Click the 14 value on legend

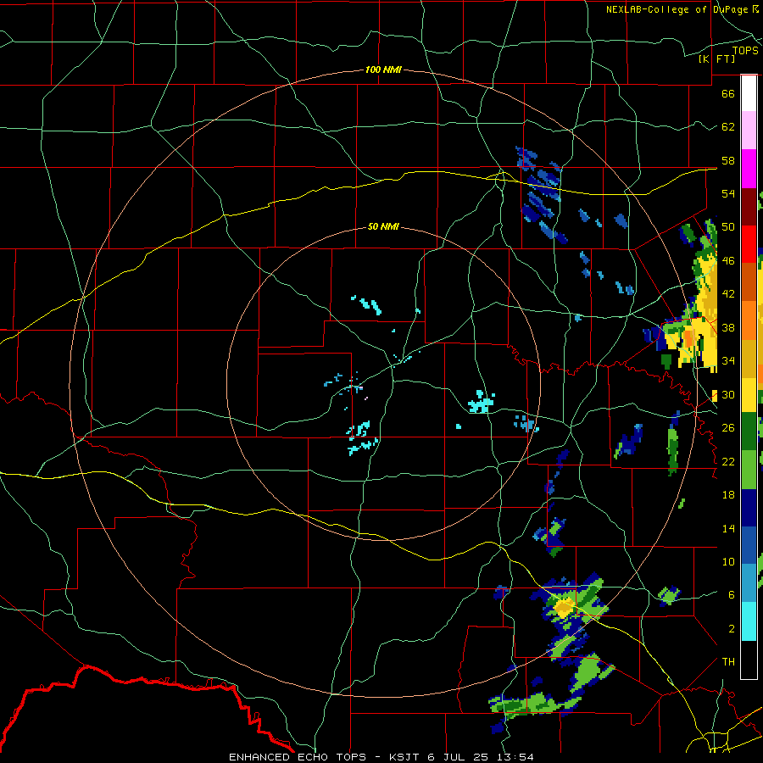(x=728, y=528)
